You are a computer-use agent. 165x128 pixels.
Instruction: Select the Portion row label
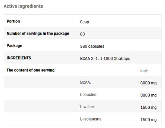point(13,21)
